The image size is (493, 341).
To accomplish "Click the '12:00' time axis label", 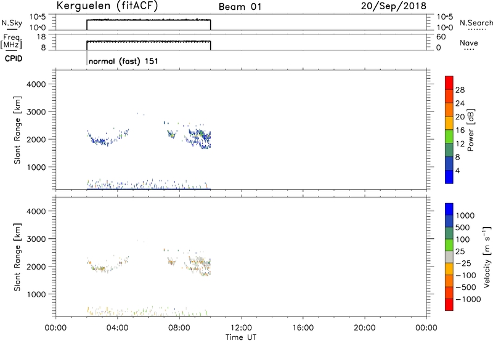I will tap(241, 328).
